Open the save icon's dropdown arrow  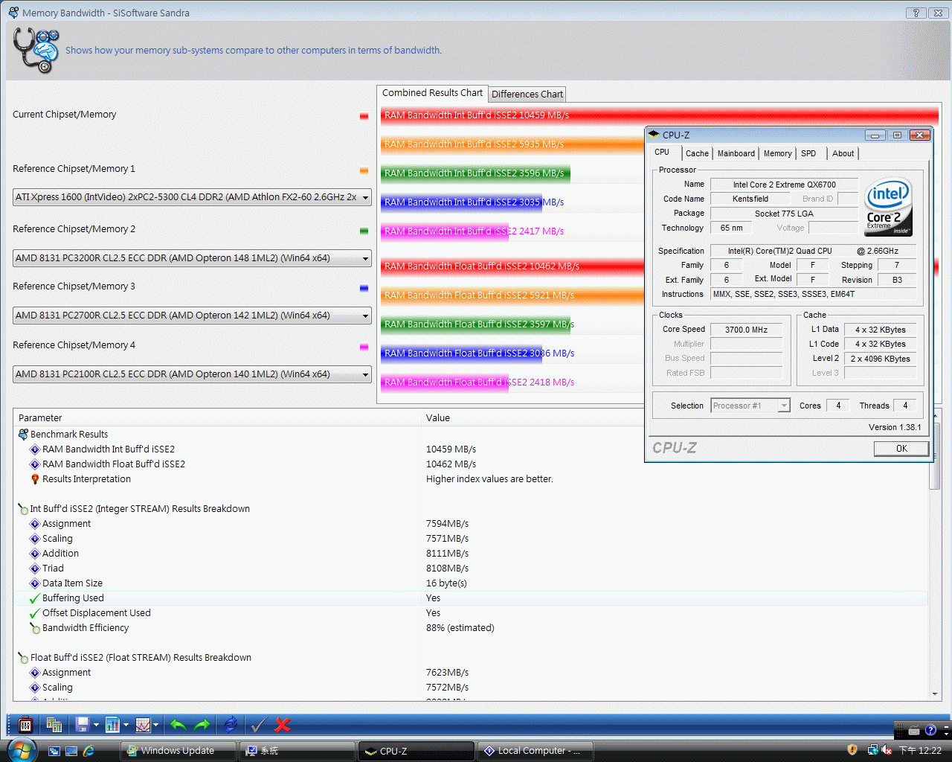pos(96,725)
